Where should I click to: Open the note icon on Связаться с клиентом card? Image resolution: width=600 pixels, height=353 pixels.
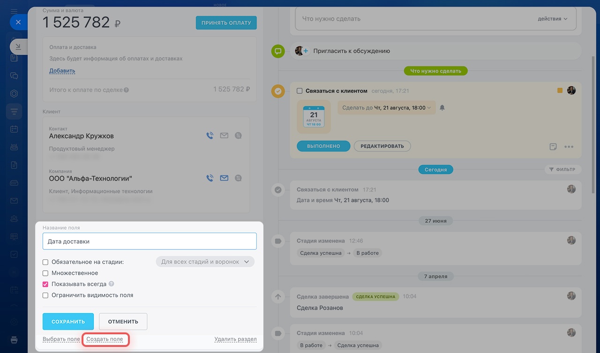(553, 147)
